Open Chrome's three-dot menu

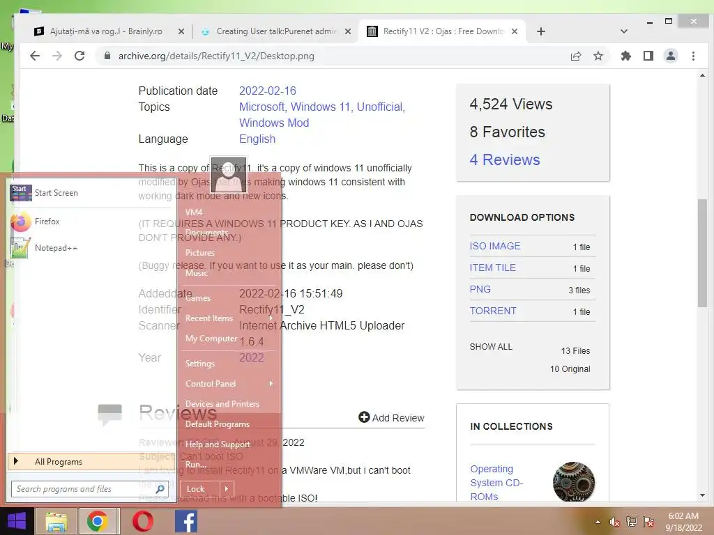click(x=693, y=56)
